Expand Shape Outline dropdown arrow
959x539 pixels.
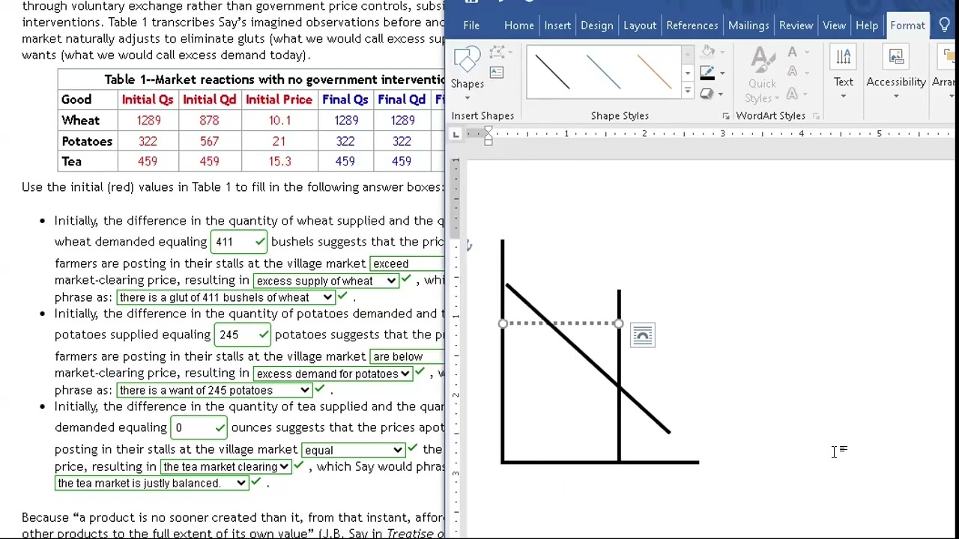tap(722, 73)
